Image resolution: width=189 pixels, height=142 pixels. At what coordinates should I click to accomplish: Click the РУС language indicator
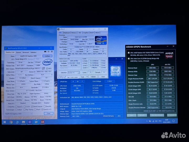click(x=160, y=121)
